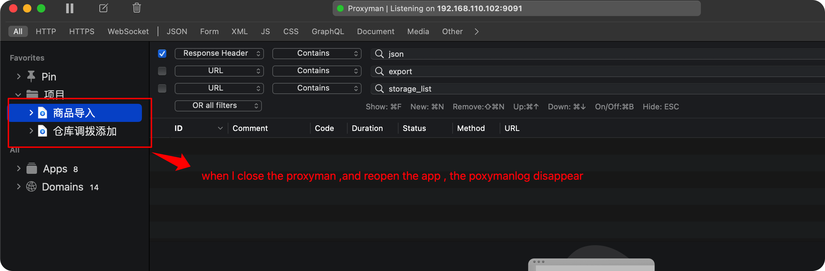
Task: Click the green listening status dot
Action: (x=340, y=8)
